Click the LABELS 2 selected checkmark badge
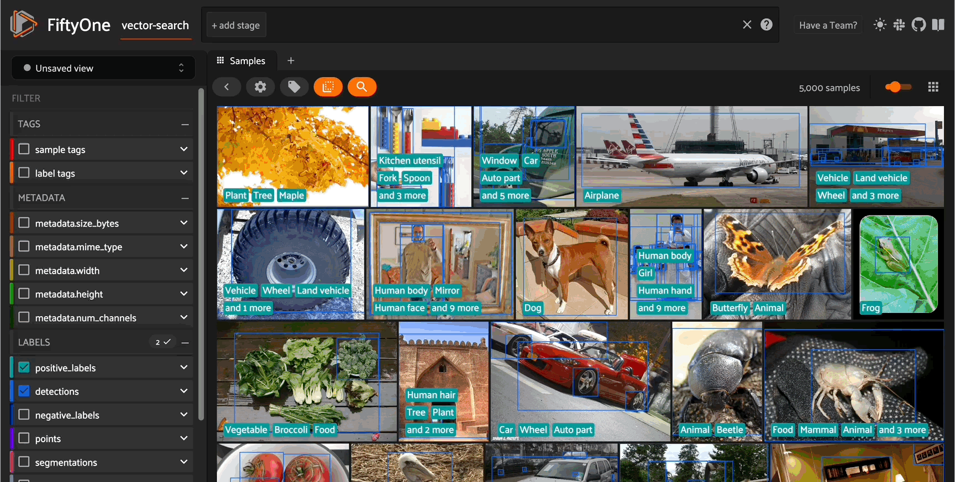This screenshot has width=955, height=482. click(x=162, y=342)
